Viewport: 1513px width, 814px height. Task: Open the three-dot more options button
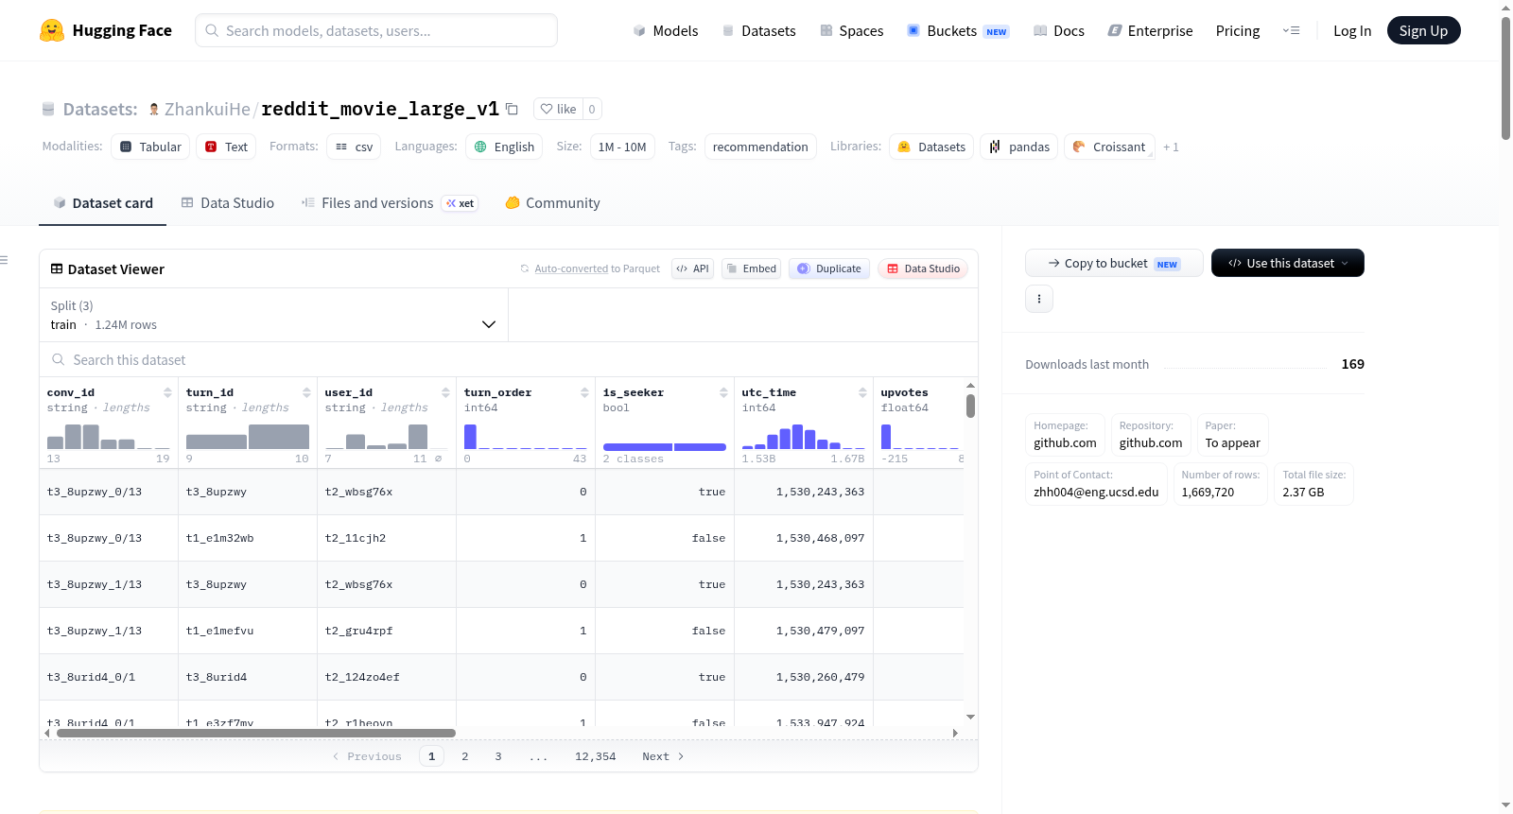coord(1039,299)
